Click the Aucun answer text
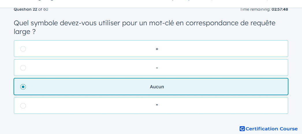 click(x=157, y=87)
